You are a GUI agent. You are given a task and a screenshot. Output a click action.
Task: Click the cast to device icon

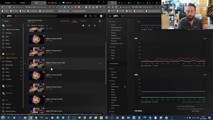tap(96, 16)
